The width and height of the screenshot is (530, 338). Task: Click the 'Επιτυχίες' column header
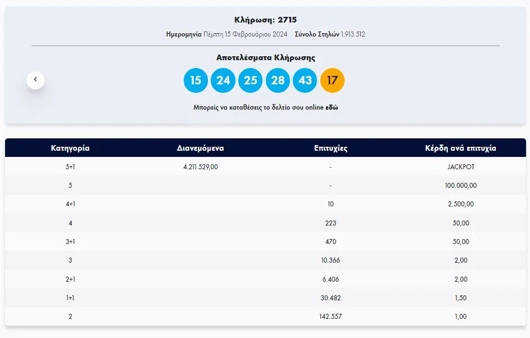coord(330,148)
